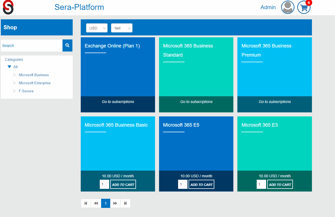Screen dimensions: 335x217
Task: Select the Microsoft Enterprise category
Action: pyautogui.click(x=34, y=83)
